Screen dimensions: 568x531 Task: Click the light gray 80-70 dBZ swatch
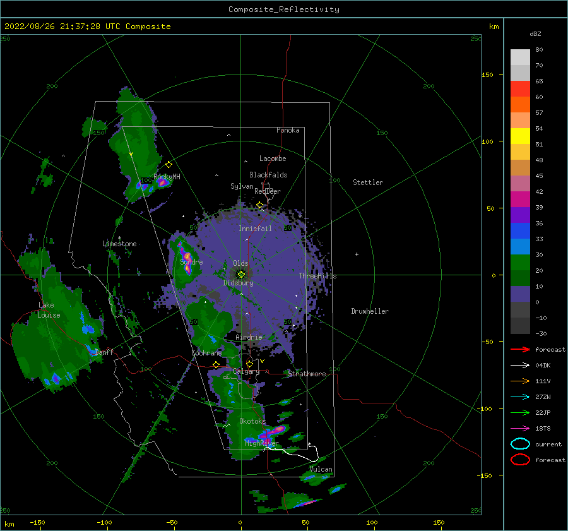[520, 57]
